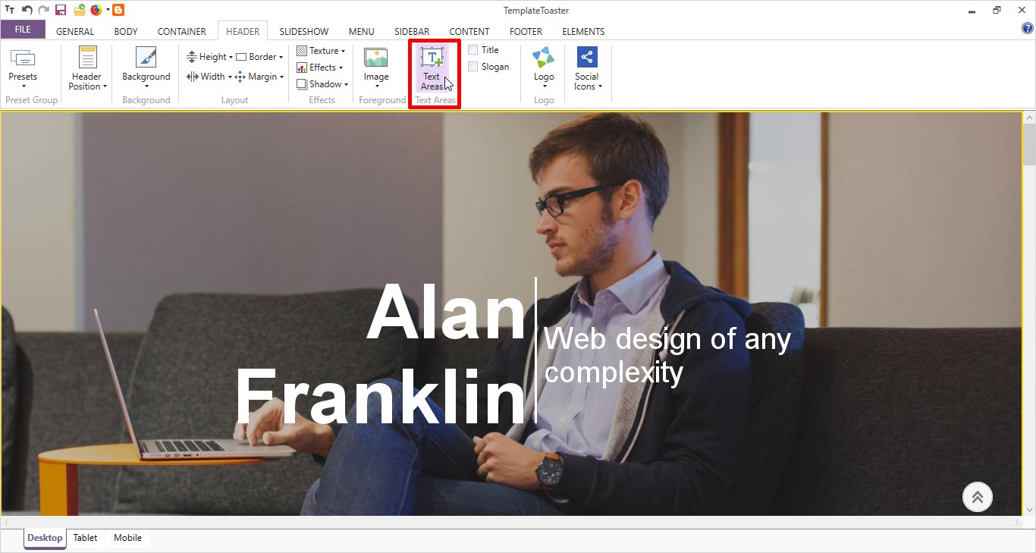1036x553 pixels.
Task: Expand the Texture dropdown
Action: pos(321,51)
